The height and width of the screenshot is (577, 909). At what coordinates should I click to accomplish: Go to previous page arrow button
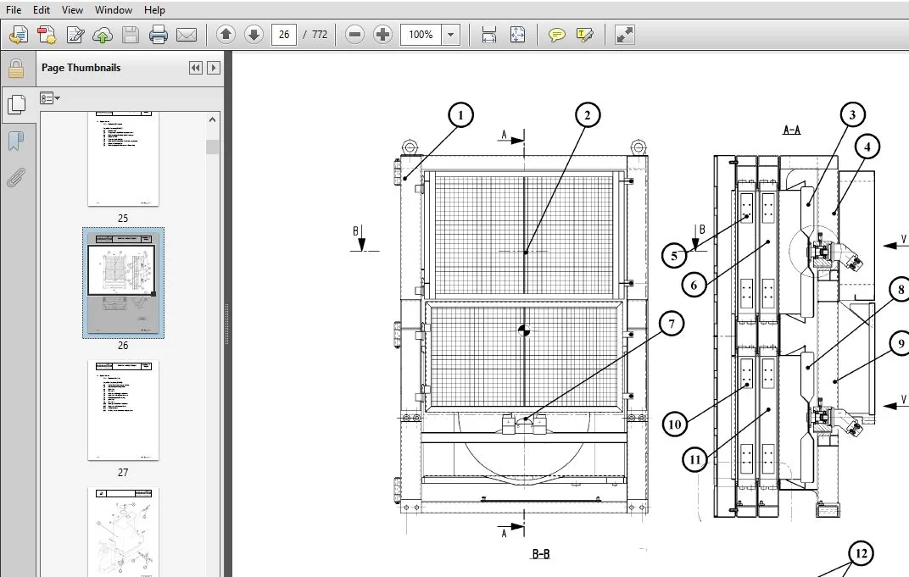click(x=226, y=35)
